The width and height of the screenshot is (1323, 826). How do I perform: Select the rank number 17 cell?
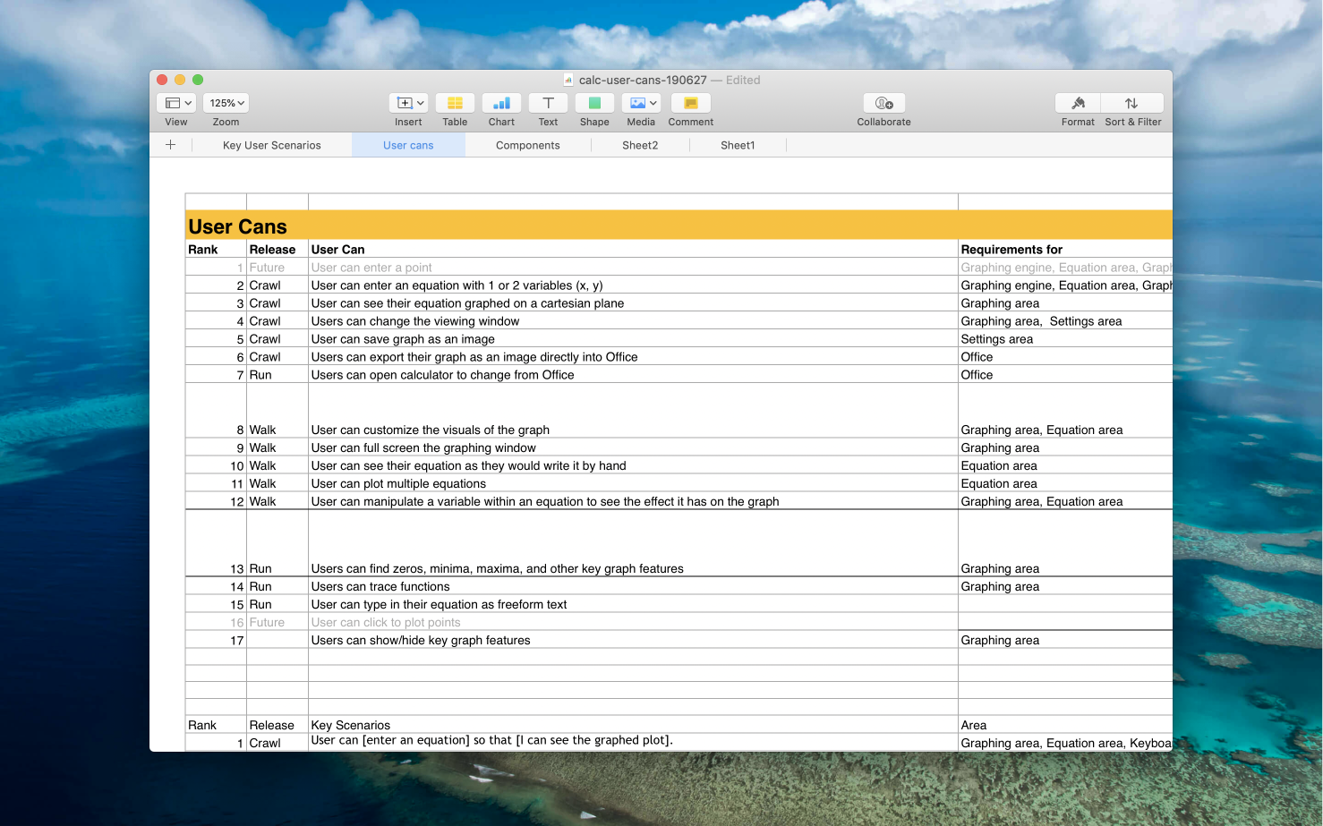pos(216,640)
